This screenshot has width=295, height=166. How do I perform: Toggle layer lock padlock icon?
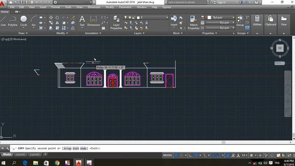133,18
